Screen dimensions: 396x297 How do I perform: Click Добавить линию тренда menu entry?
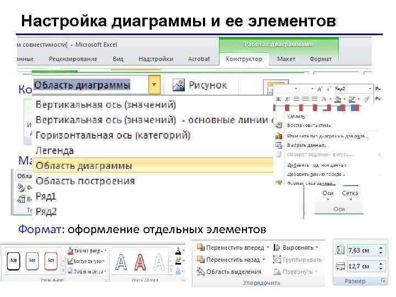(x=316, y=174)
